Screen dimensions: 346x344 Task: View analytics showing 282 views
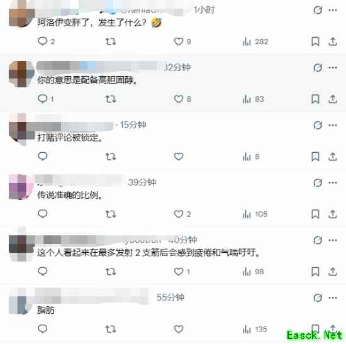pyautogui.click(x=255, y=42)
